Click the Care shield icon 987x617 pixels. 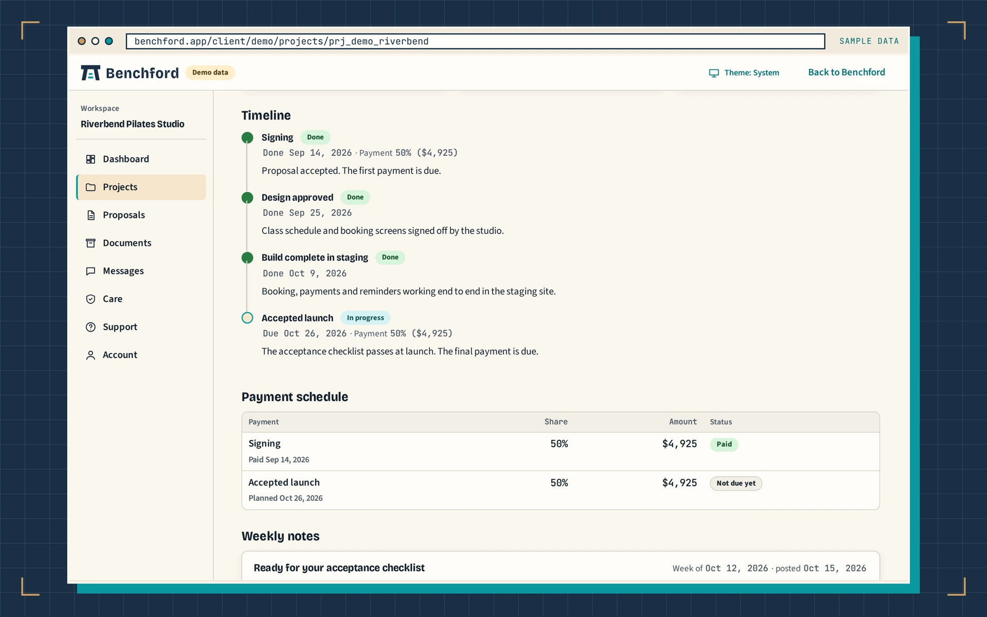(x=90, y=299)
